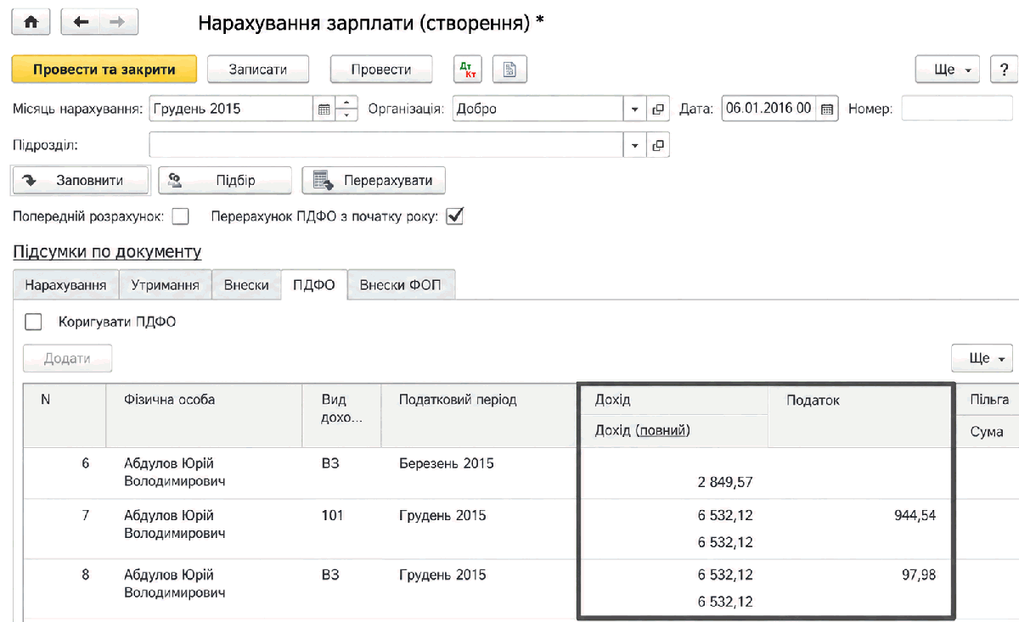Open help with the question mark button
This screenshot has height=622, width=1019.
pyautogui.click(x=1004, y=70)
